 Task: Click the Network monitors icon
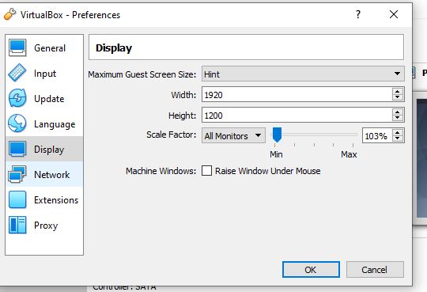click(17, 174)
